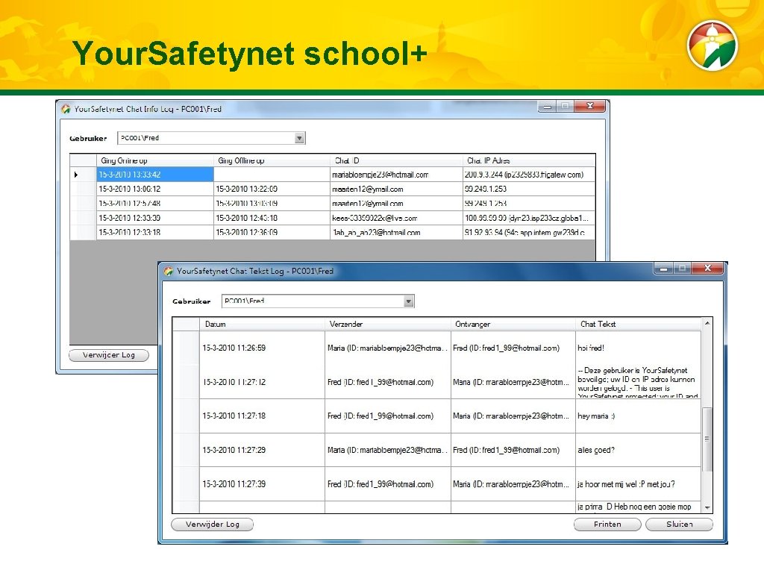The height and width of the screenshot is (573, 764).
Task: Open Gebruiker dropdown in Chat Info Log
Action: tap(299, 138)
